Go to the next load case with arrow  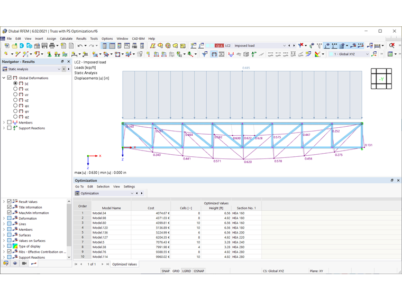tap(294, 45)
